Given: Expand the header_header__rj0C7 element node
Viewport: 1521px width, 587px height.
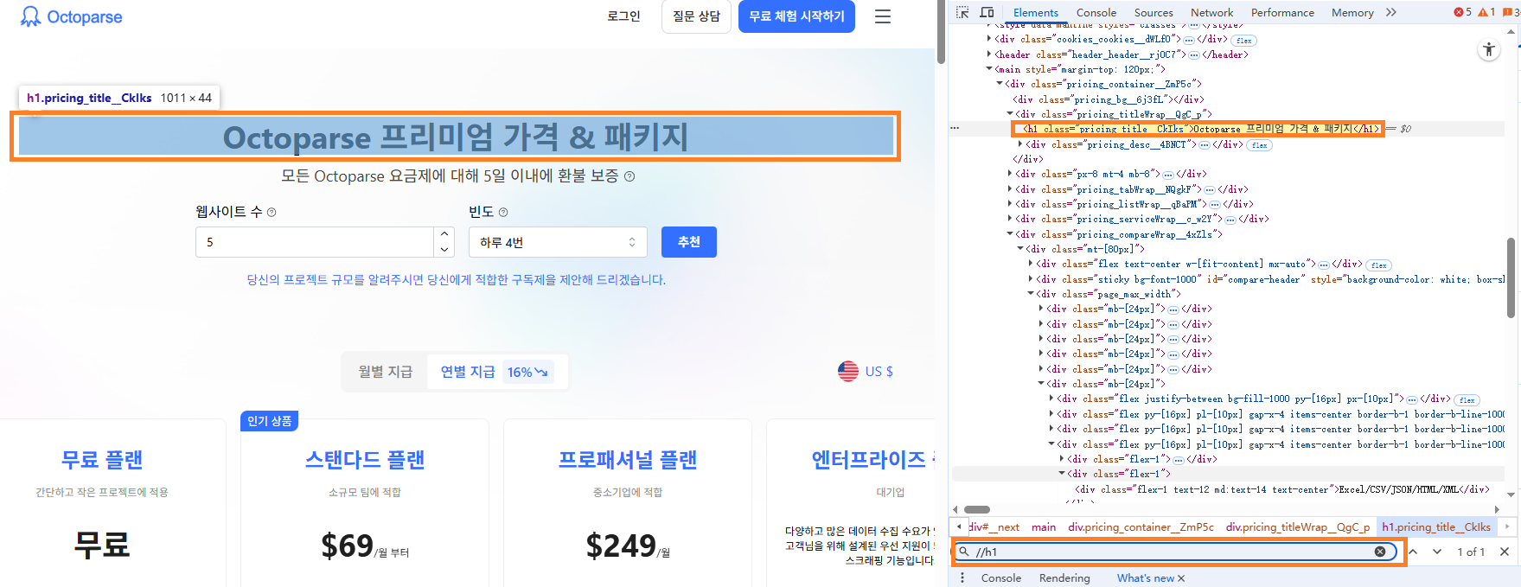Looking at the screenshot, I should (x=990, y=54).
